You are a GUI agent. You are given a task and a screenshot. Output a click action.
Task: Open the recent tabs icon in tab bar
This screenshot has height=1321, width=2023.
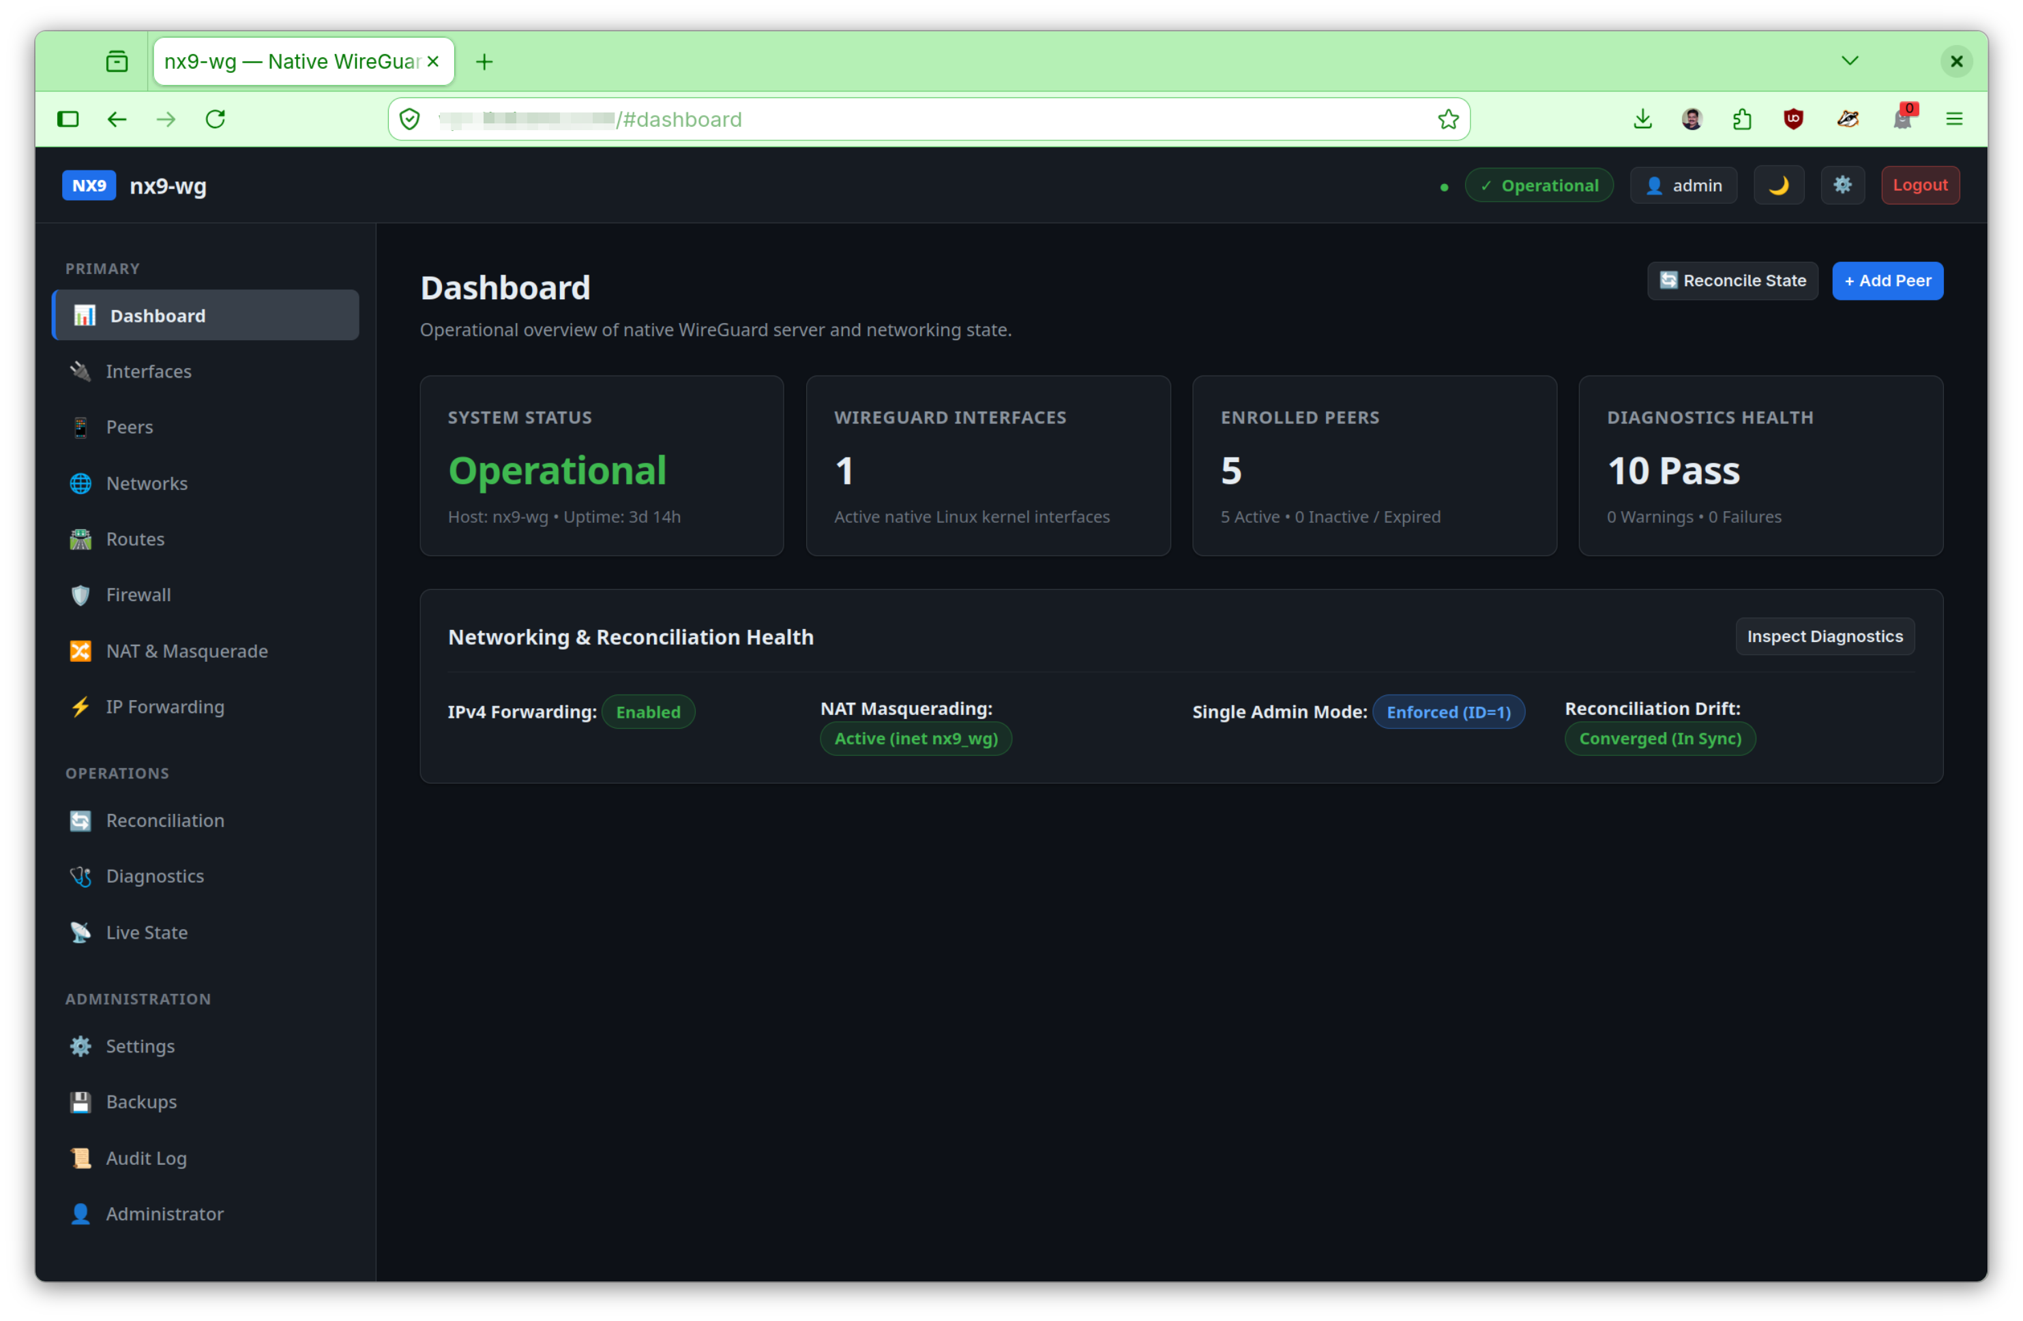click(x=117, y=61)
